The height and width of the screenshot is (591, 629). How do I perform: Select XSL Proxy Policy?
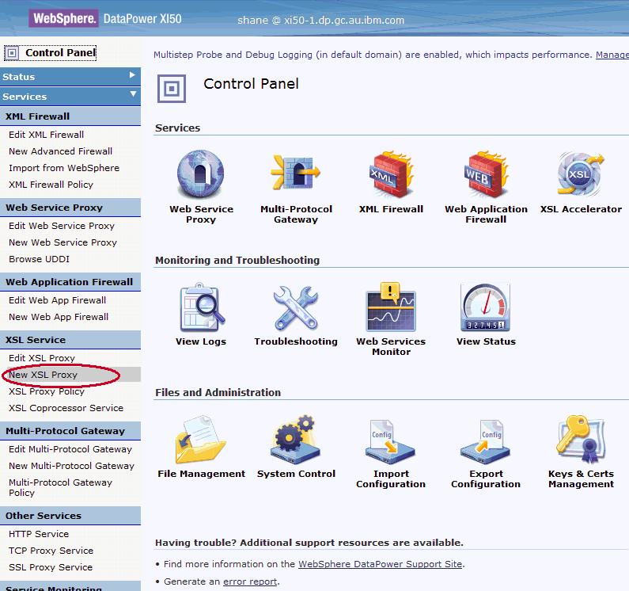[47, 391]
